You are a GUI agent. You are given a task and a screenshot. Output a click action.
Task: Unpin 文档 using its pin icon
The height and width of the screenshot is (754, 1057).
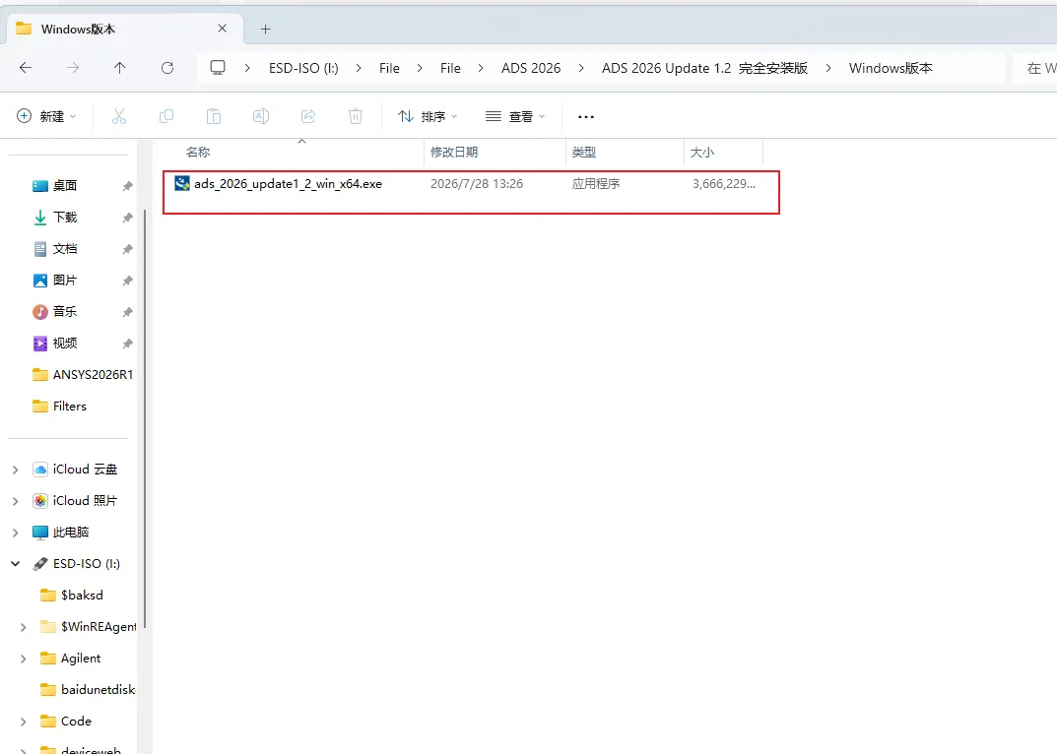click(x=127, y=249)
